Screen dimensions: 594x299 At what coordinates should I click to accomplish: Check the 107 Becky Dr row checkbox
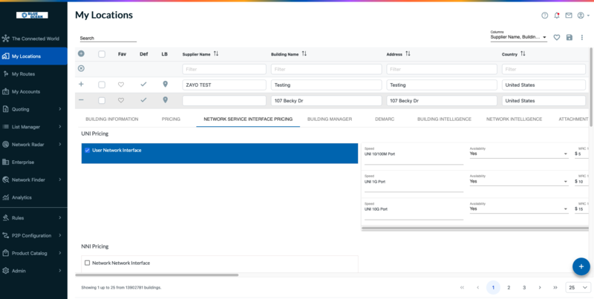pos(102,100)
